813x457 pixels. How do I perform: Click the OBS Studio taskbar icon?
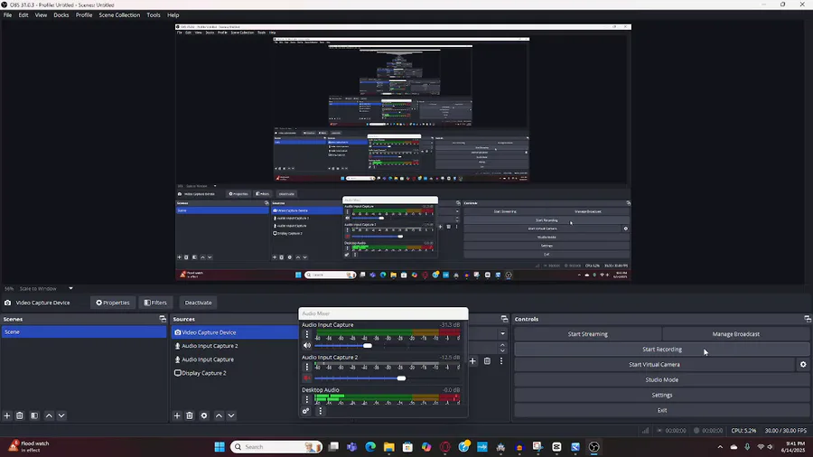[x=594, y=447]
